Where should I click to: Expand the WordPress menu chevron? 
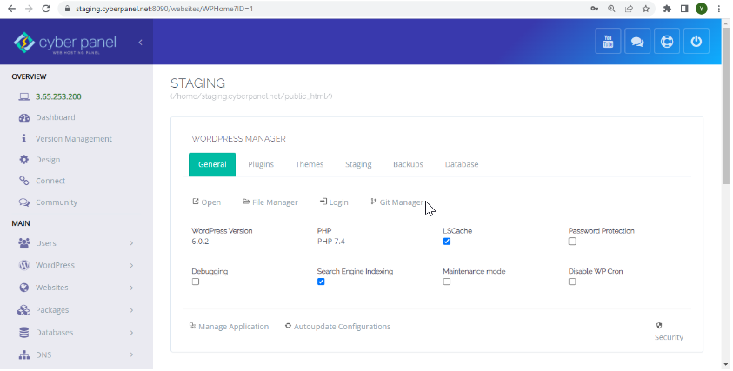click(131, 265)
